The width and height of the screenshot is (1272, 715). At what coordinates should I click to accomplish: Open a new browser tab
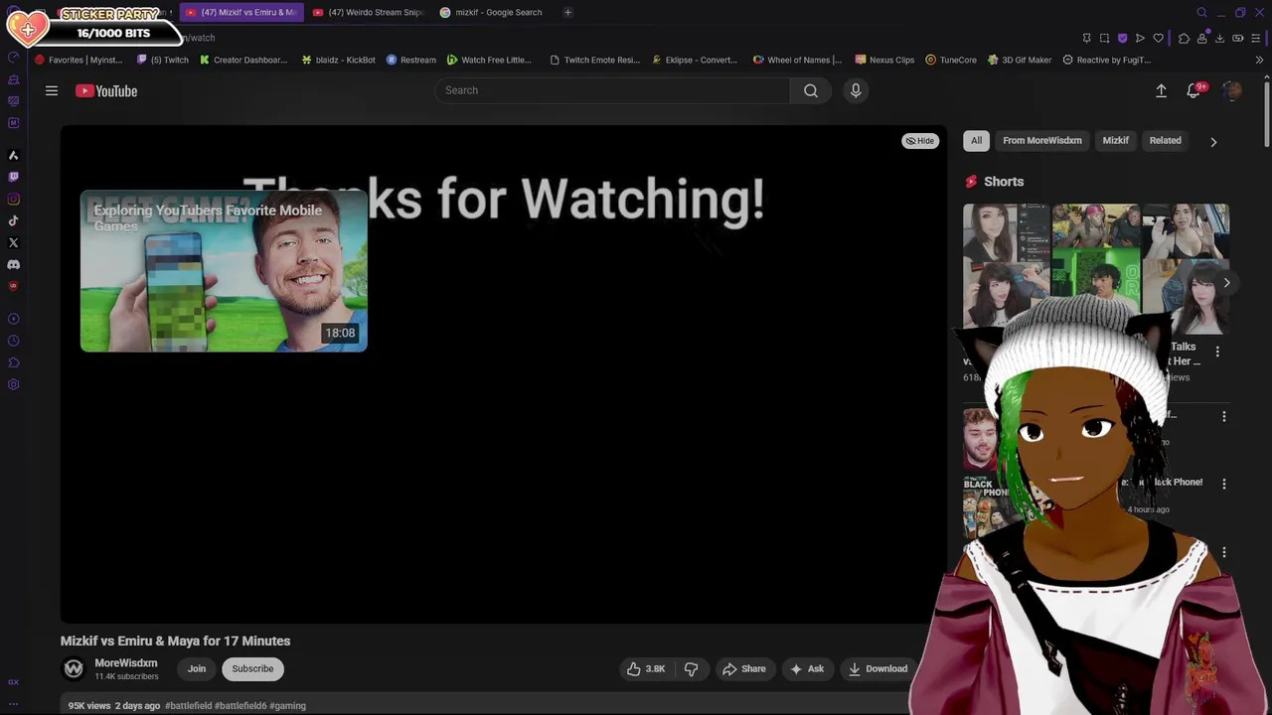[567, 12]
